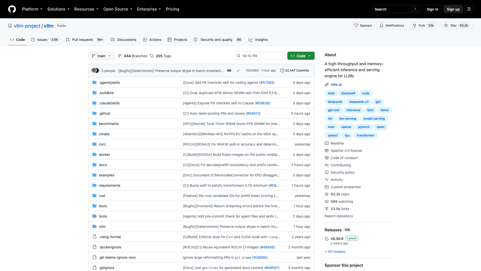Expand the green Code dropdown
The image size is (481, 271).
[301, 56]
